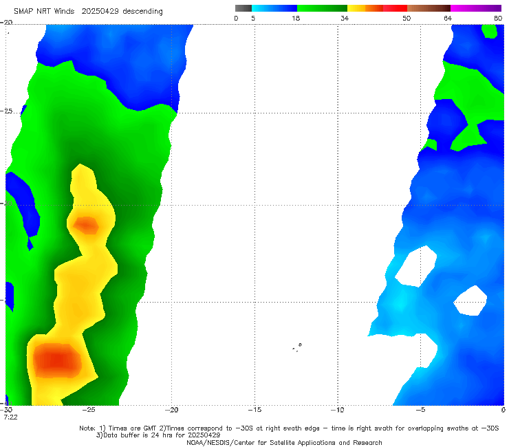Click the "Times are GMT" note line

pyautogui.click(x=289, y=428)
